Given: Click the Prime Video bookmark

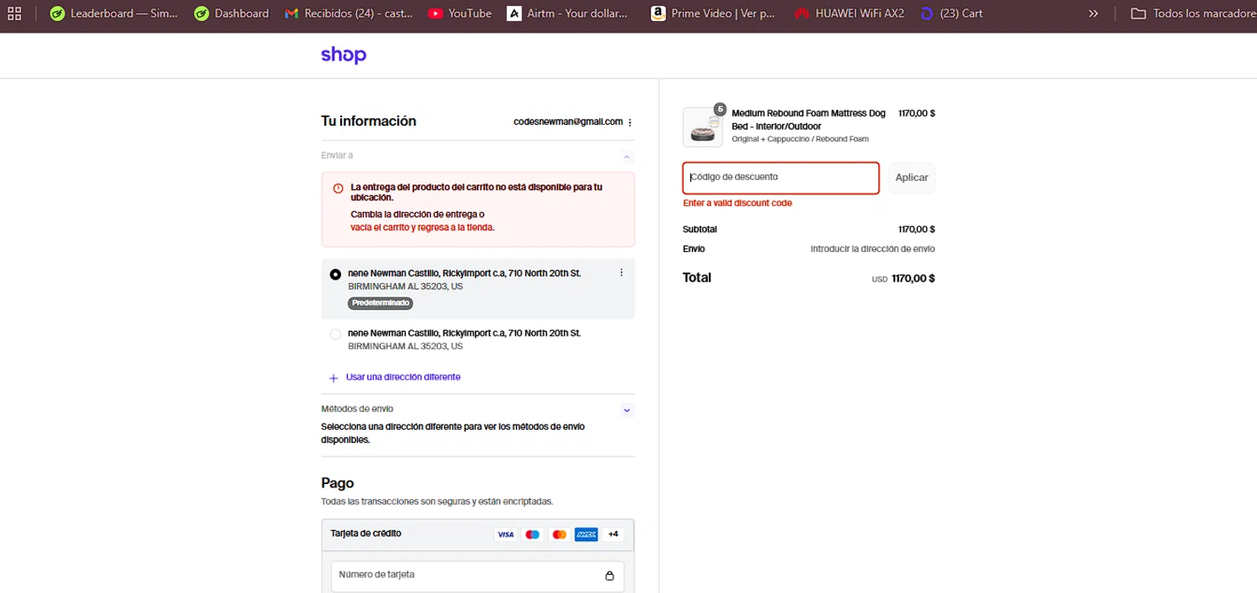Looking at the screenshot, I should pos(713,13).
